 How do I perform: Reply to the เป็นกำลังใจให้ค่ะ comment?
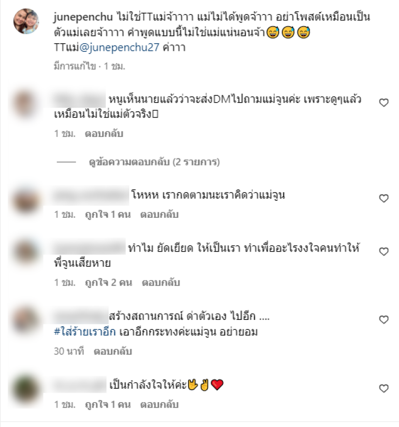[x=160, y=405]
